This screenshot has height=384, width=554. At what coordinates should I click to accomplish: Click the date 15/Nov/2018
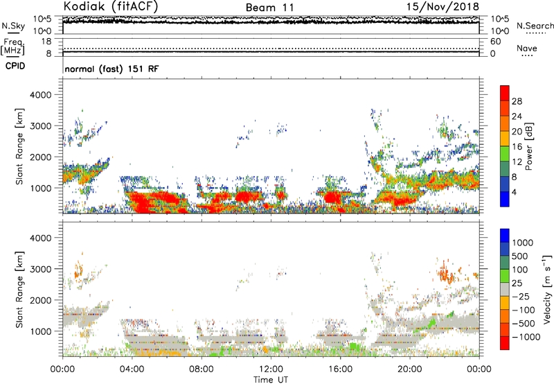click(x=443, y=6)
